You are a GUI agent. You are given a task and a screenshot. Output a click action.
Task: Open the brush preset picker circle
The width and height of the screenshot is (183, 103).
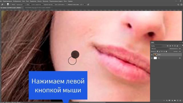coord(8,4)
